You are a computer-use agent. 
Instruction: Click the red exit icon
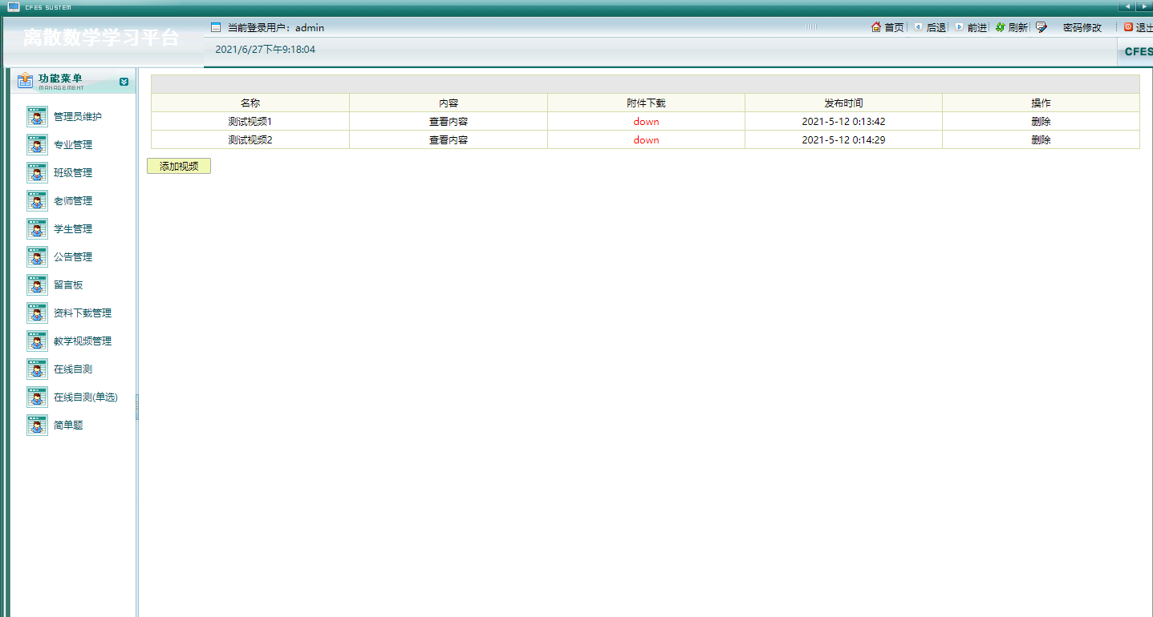click(1128, 27)
